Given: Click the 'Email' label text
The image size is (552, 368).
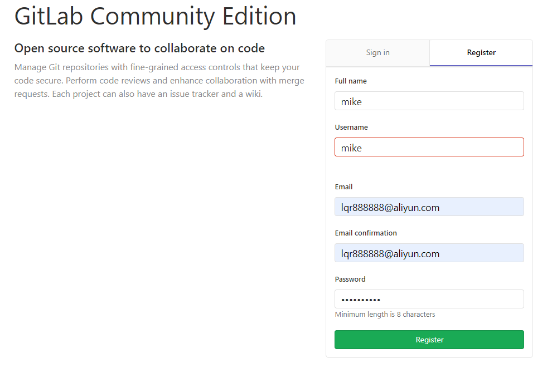Looking at the screenshot, I should 343,187.
